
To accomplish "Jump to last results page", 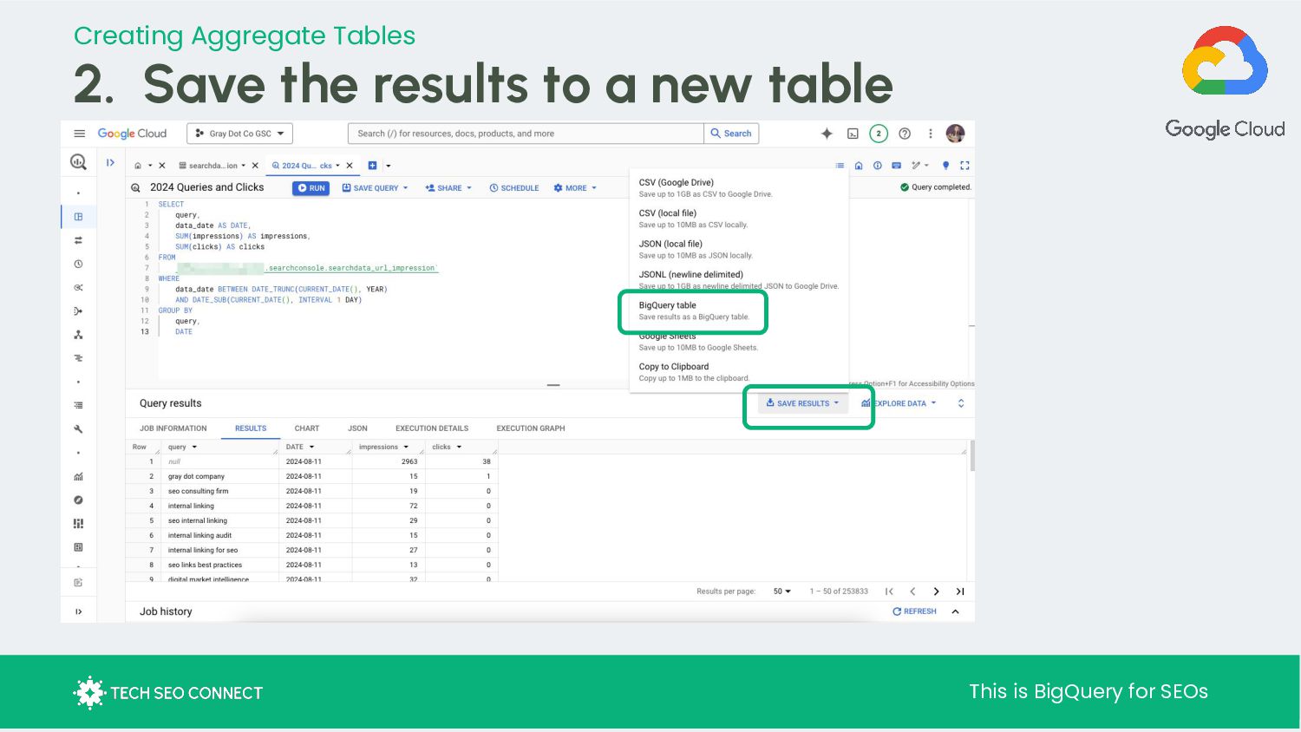I will pos(960,591).
